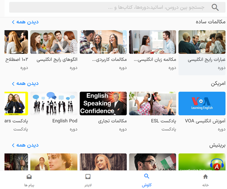Expand 'دیدن همه' for مکالمات ساده section
This screenshot has height=189, width=227.
tap(25, 22)
